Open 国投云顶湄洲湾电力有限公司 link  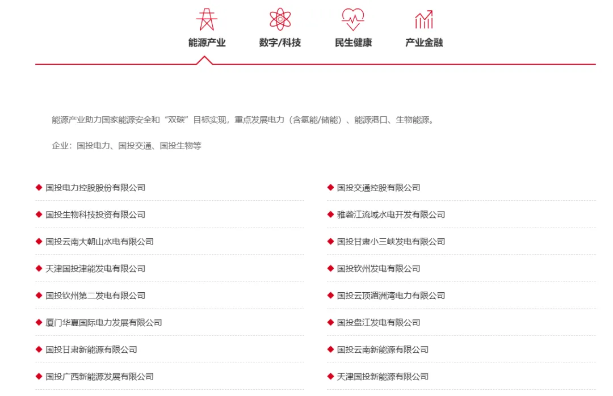click(x=391, y=296)
